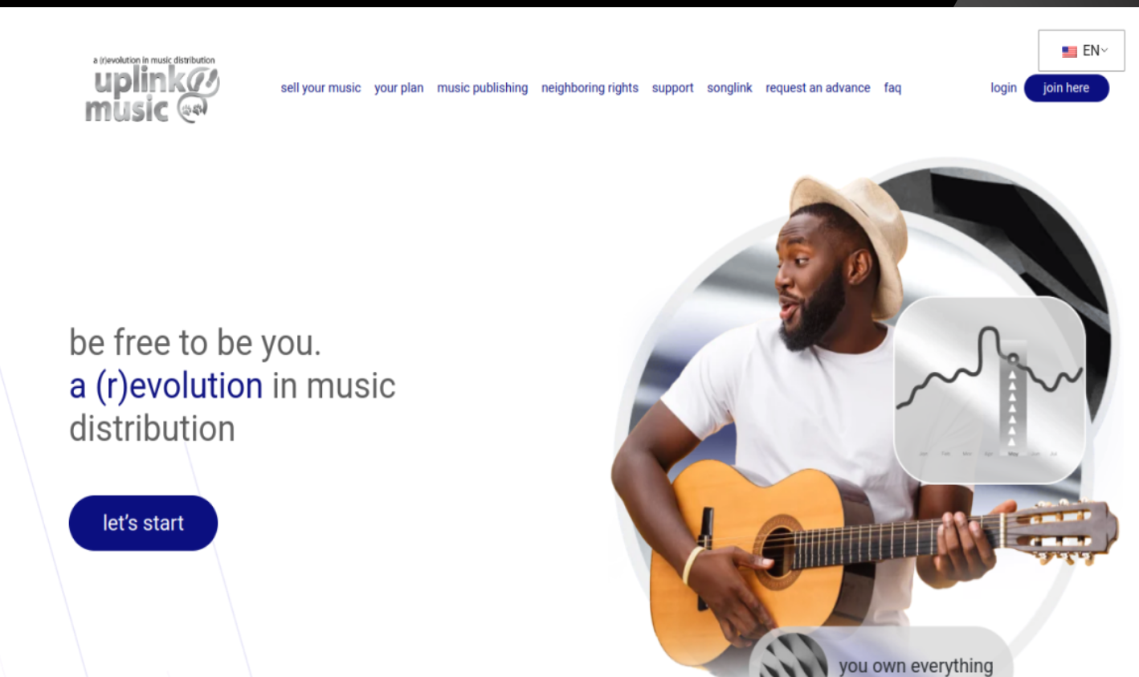Click the Uplink Music logo
This screenshot has height=677, width=1139.
pos(152,89)
